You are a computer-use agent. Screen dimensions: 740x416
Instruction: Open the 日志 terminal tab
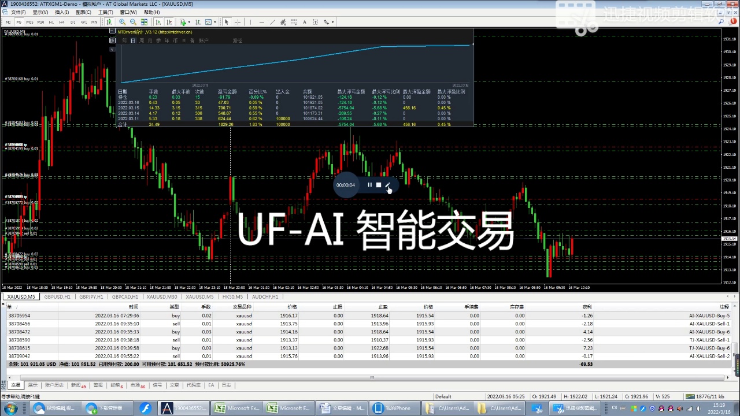coord(227,385)
